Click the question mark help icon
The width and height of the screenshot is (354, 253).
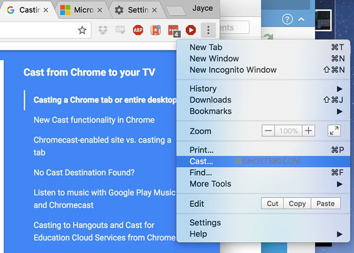click(x=288, y=19)
